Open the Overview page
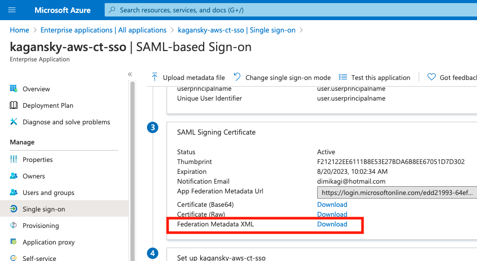The image size is (477, 261). (x=36, y=89)
